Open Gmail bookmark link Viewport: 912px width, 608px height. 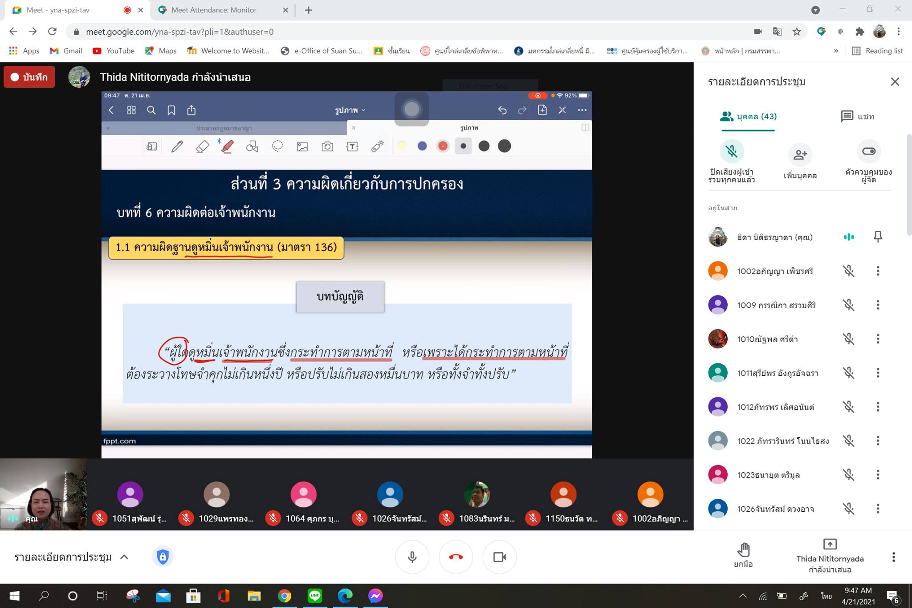tap(66, 51)
